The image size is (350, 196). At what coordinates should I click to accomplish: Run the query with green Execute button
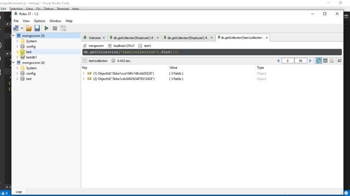point(46,28)
